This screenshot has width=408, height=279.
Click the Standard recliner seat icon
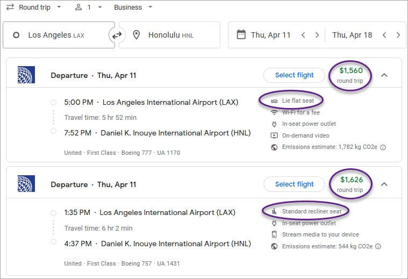point(274,211)
